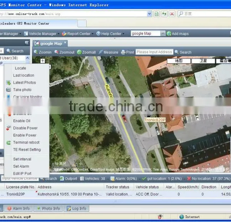The height and width of the screenshot is (222, 231).
Task: Switch to the google Map tab
Action: (50, 44)
